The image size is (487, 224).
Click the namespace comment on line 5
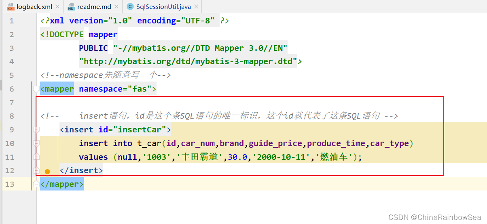[x=106, y=75]
